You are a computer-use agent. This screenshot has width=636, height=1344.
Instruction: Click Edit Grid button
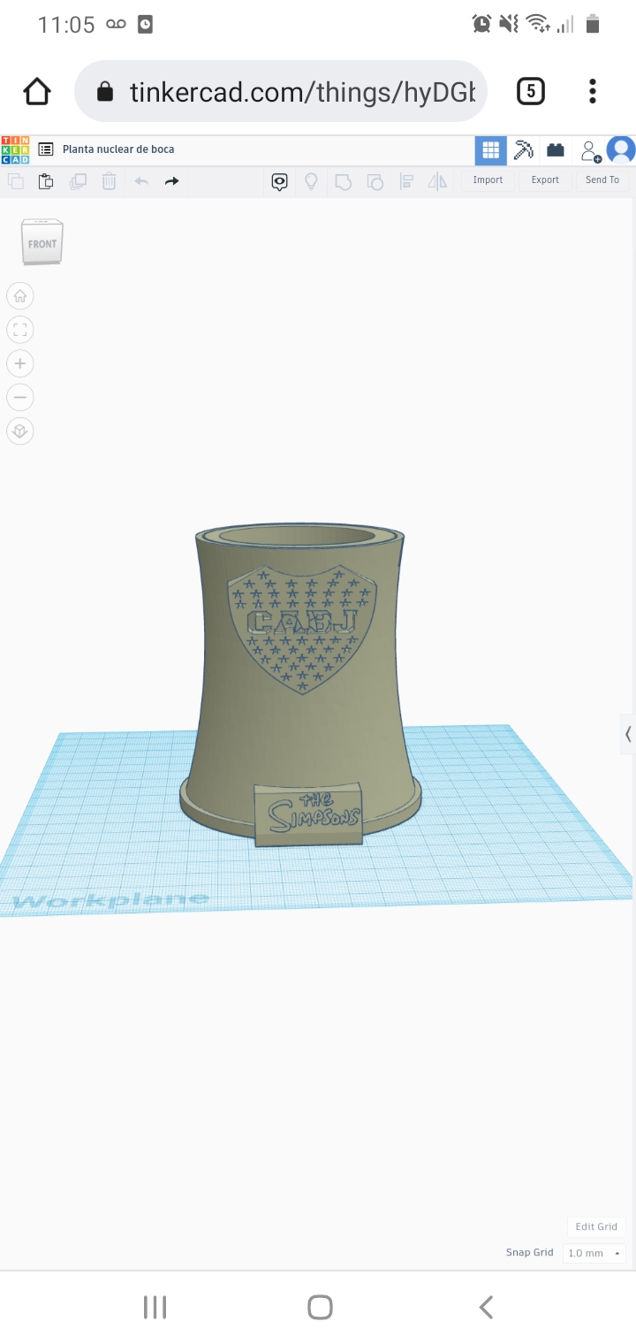[596, 1226]
